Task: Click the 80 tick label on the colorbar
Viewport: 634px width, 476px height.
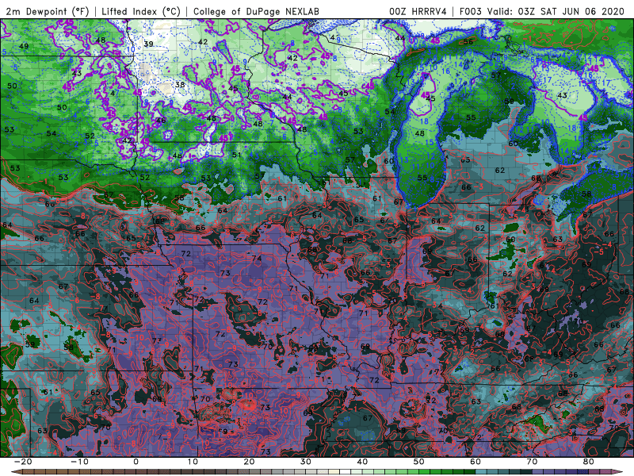Action: coord(589,462)
